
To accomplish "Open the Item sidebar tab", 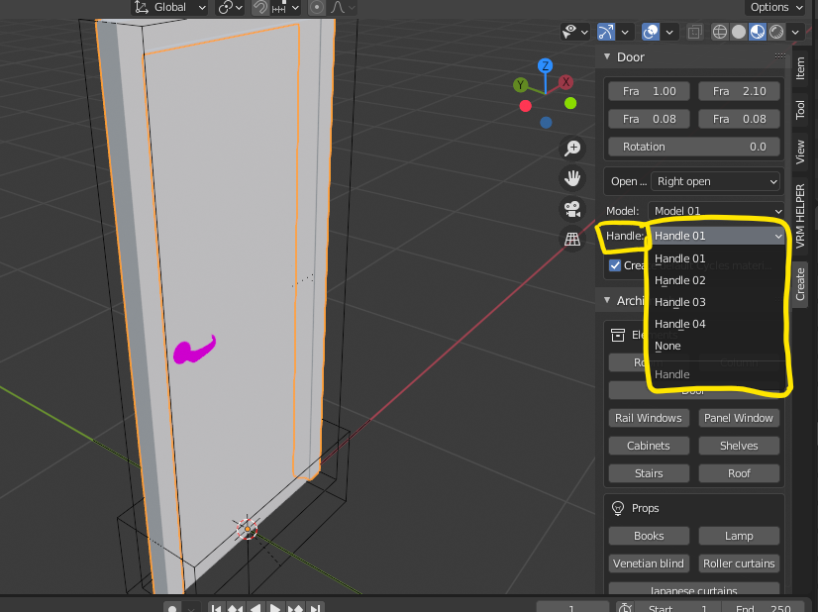I will pos(800,68).
